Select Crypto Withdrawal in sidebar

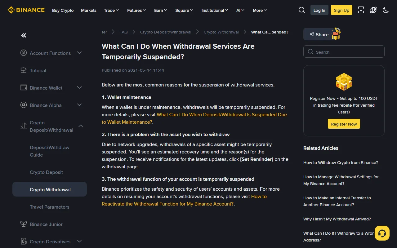(50, 189)
